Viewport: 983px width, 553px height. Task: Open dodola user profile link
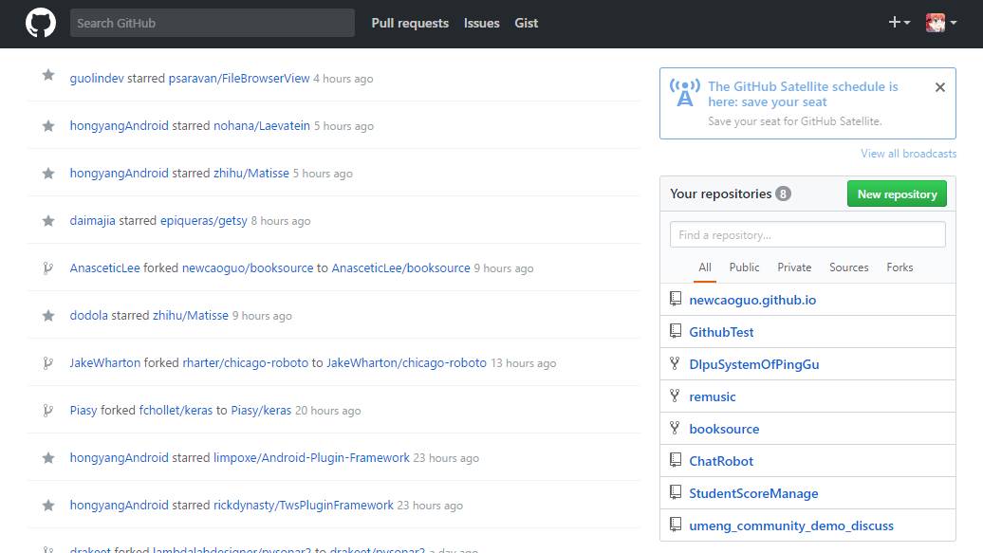coord(88,315)
